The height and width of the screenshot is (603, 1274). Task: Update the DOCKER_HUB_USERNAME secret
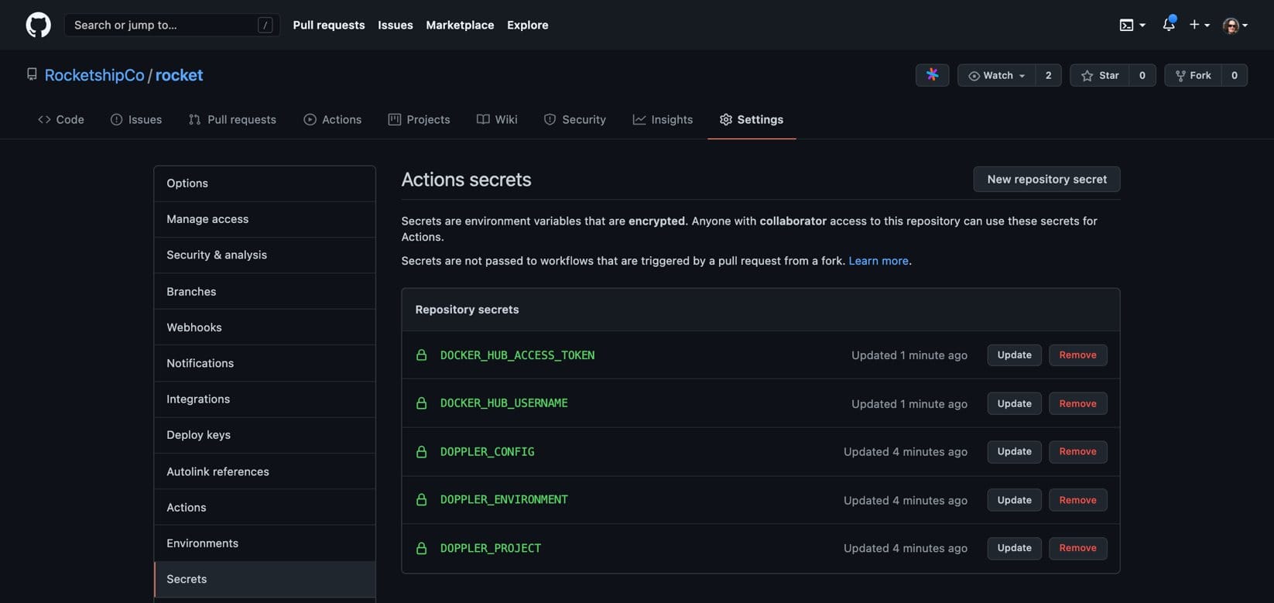tap(1014, 403)
